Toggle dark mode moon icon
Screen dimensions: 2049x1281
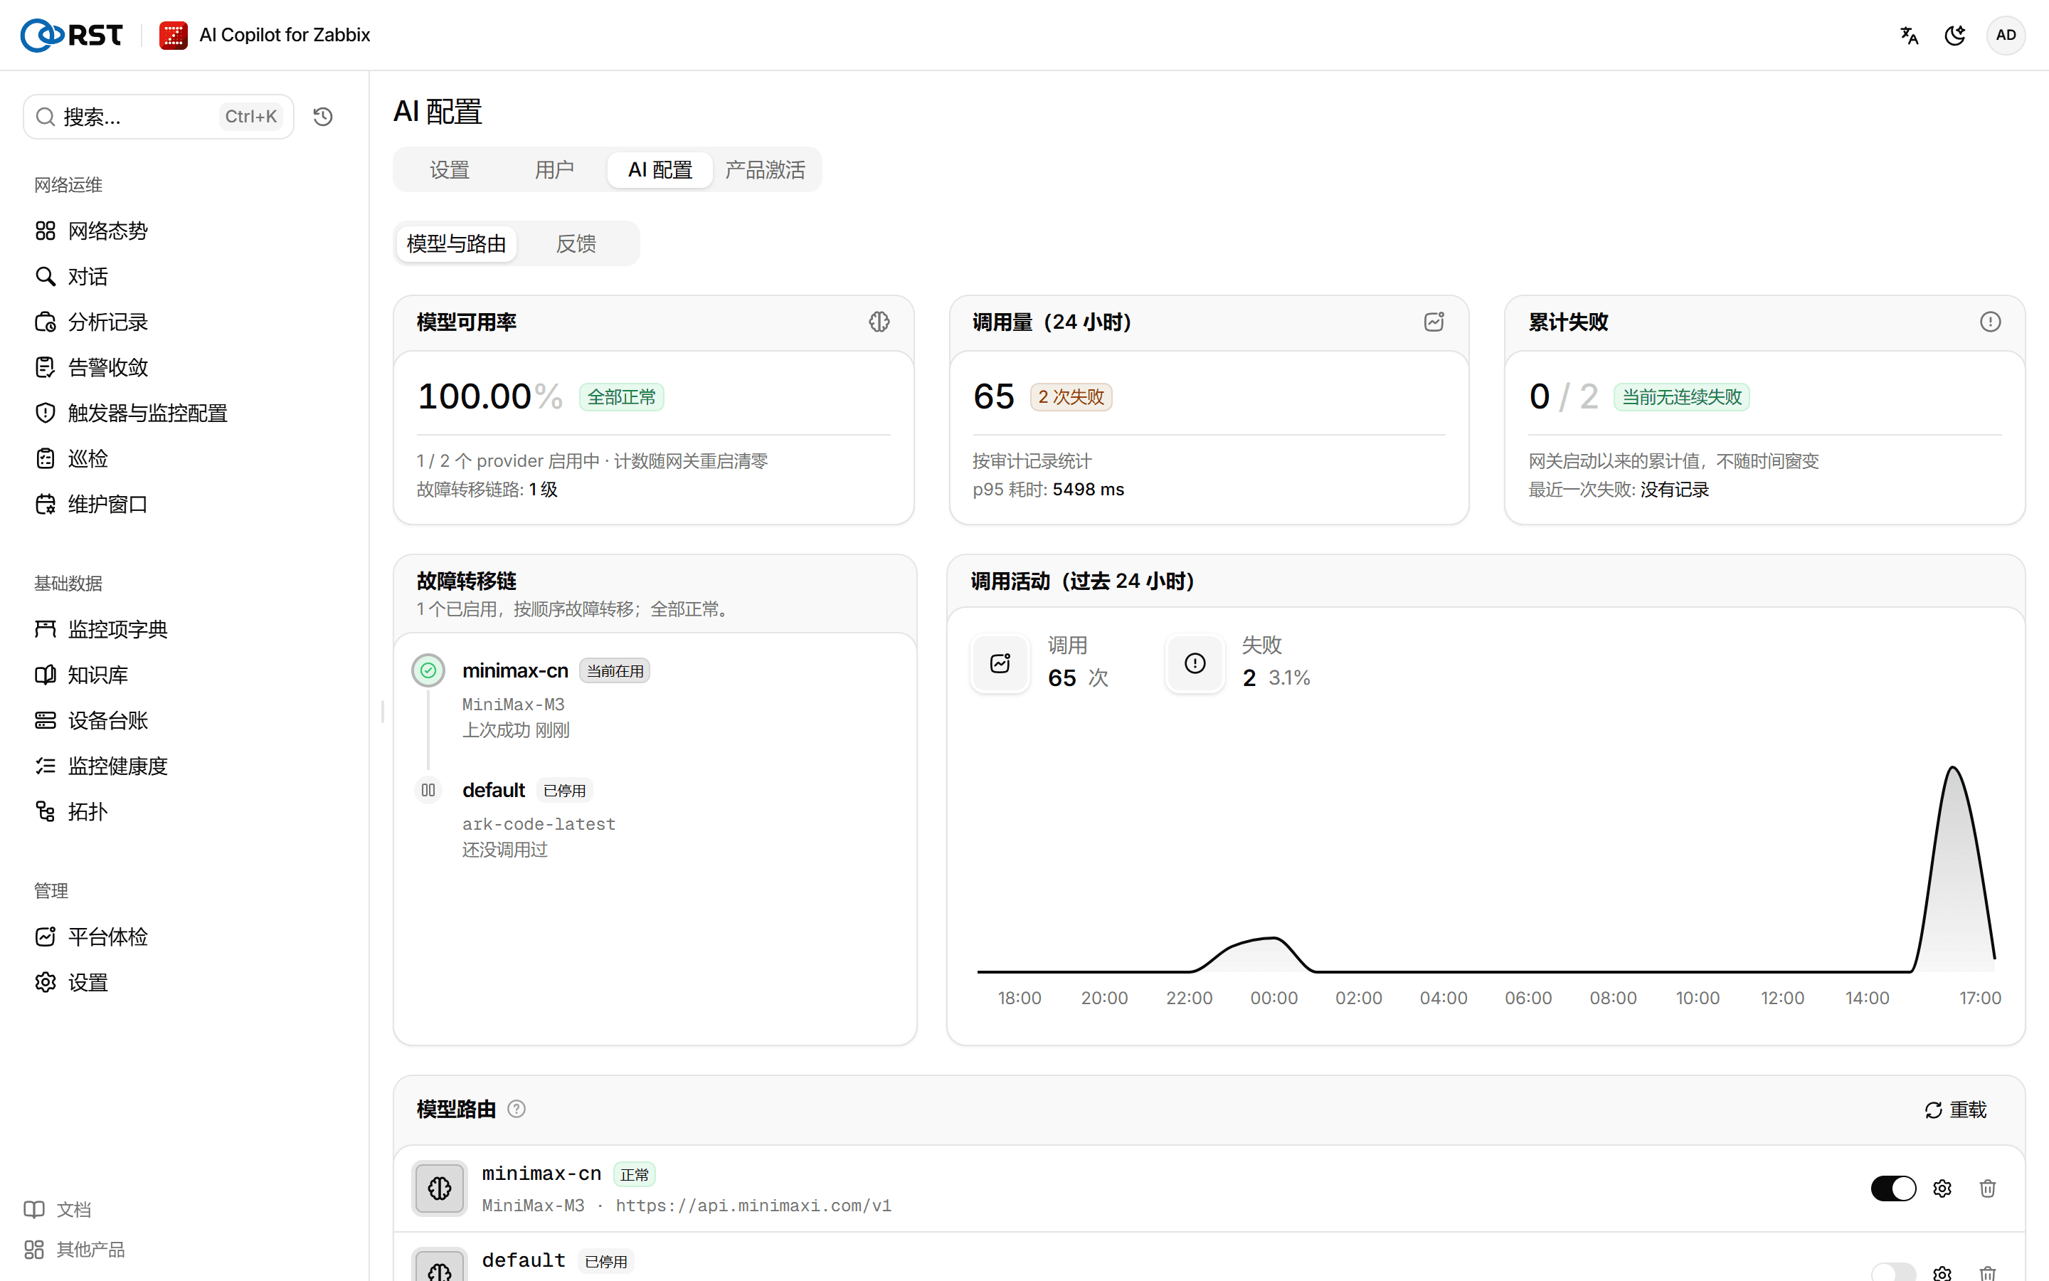click(1955, 35)
